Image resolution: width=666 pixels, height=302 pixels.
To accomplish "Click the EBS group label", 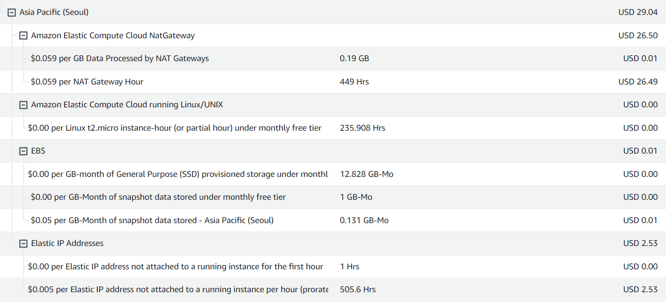I will (38, 151).
